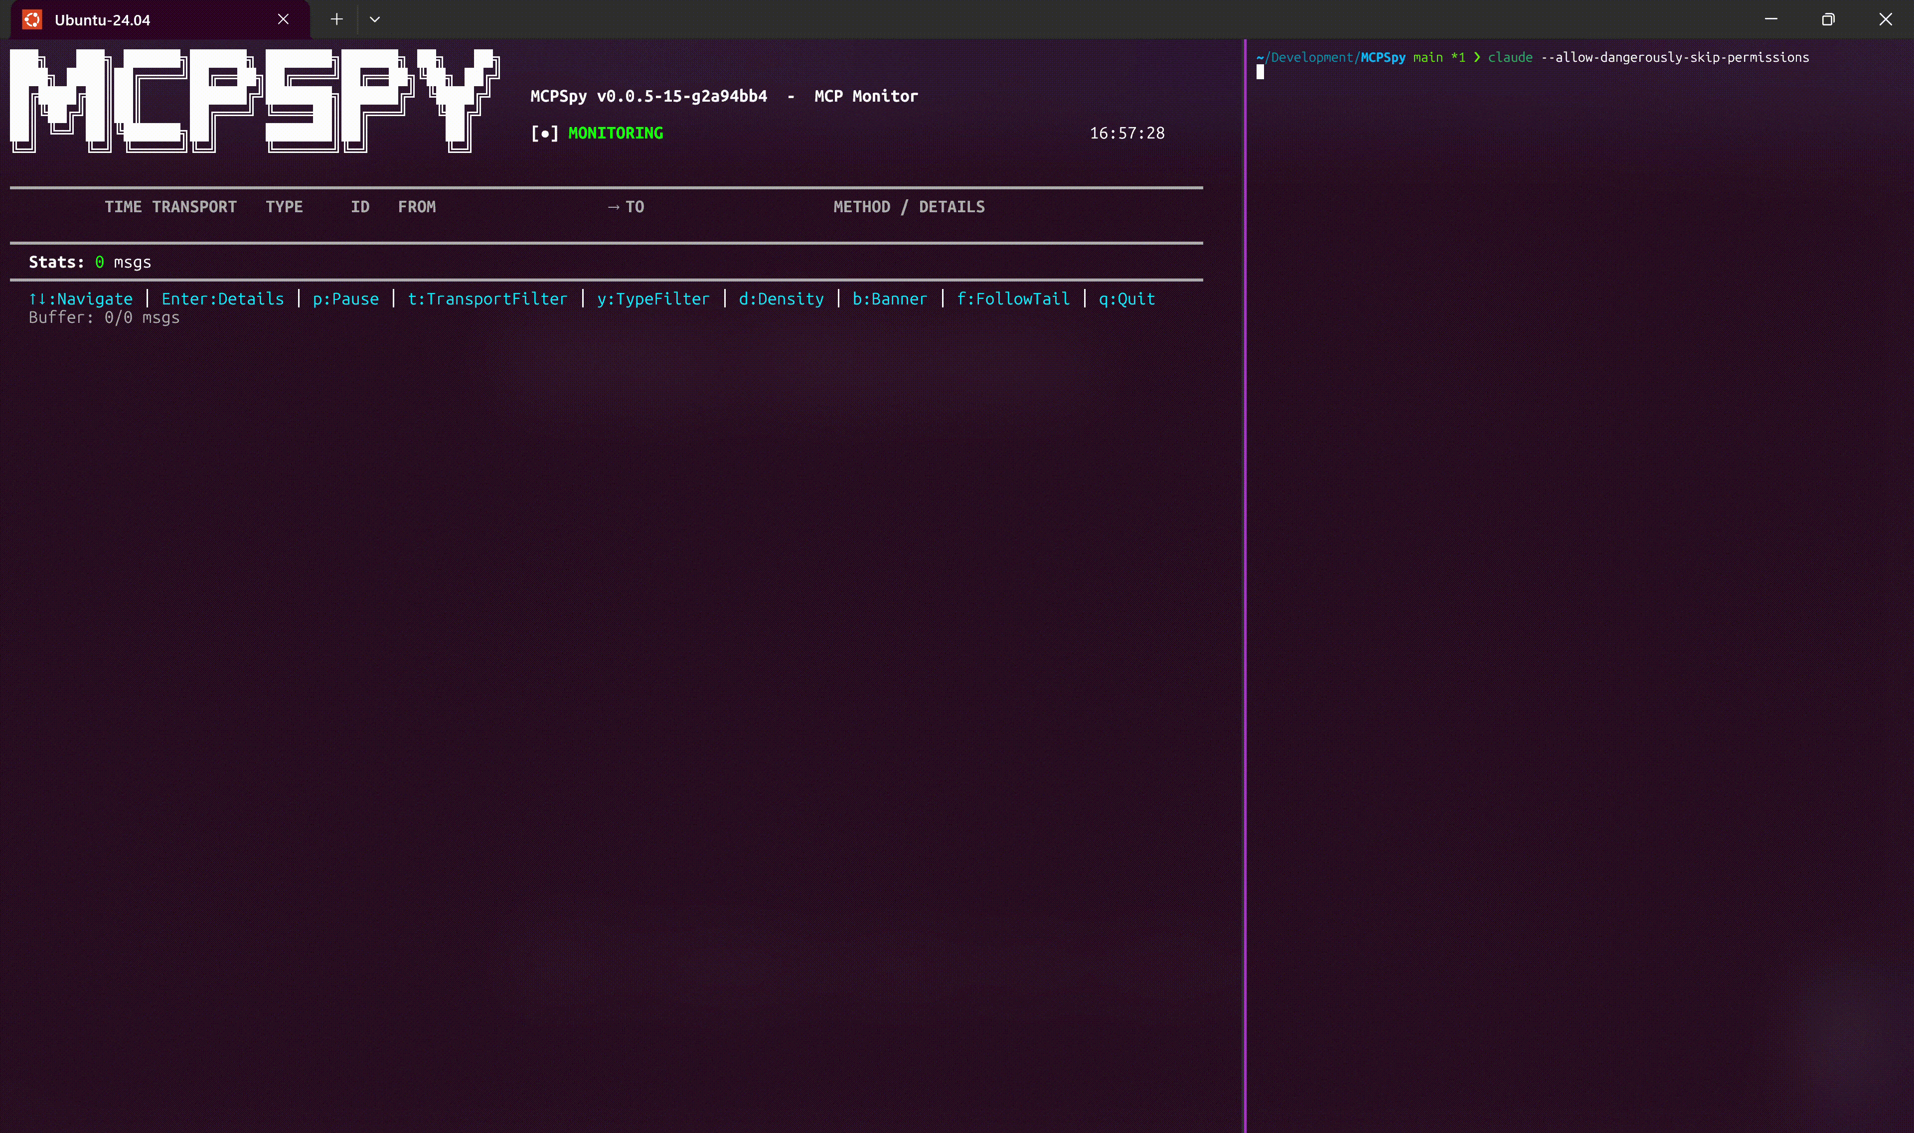Click the green MONITORING status label
Image resolution: width=1914 pixels, height=1133 pixels.
click(616, 134)
